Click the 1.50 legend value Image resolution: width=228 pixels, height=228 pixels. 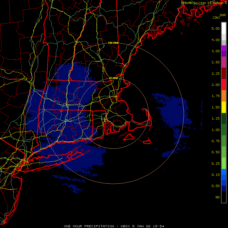(216, 107)
